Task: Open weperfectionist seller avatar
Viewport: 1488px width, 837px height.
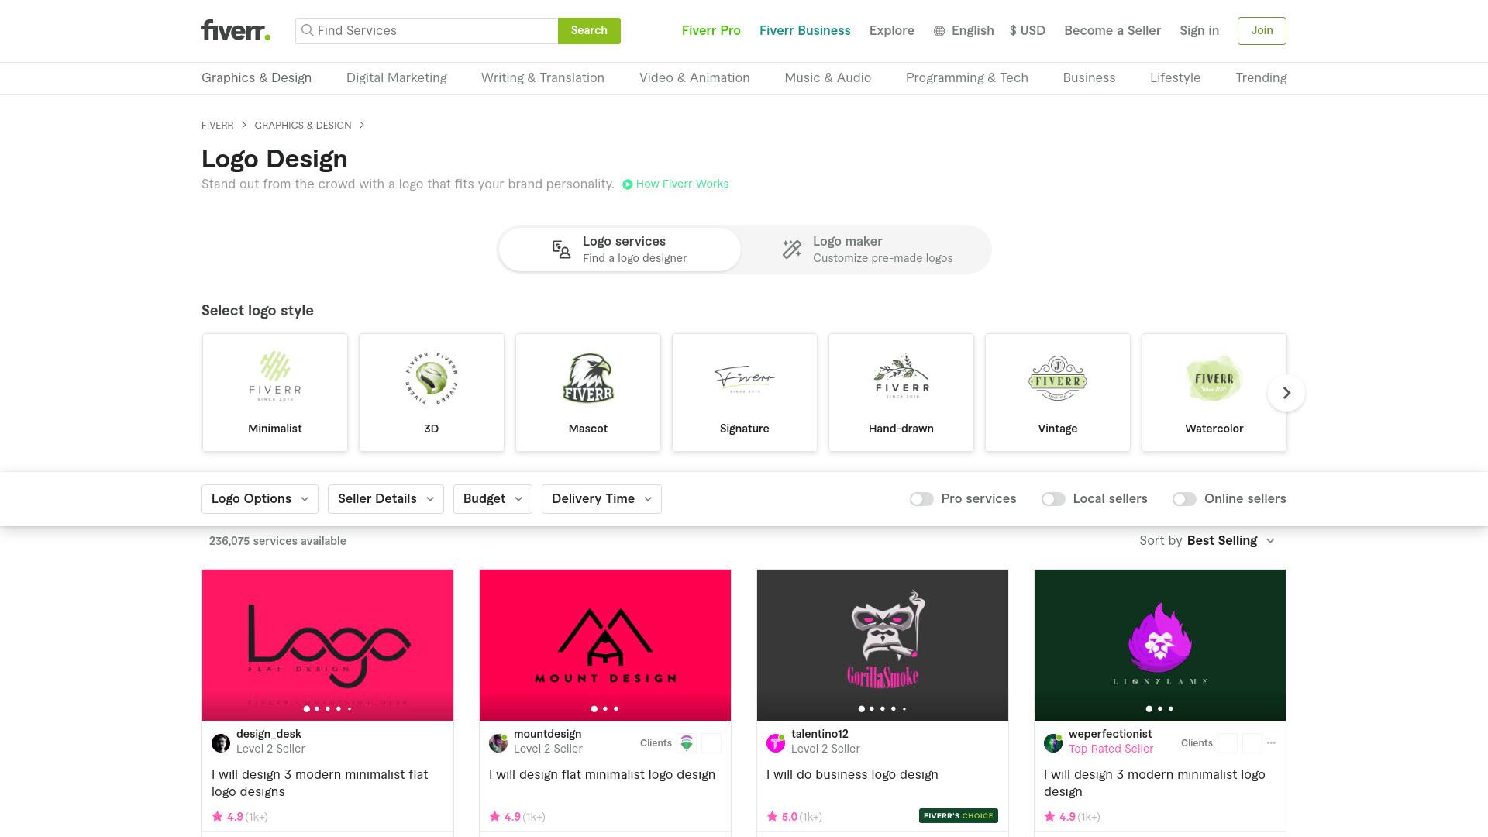Action: tap(1053, 743)
